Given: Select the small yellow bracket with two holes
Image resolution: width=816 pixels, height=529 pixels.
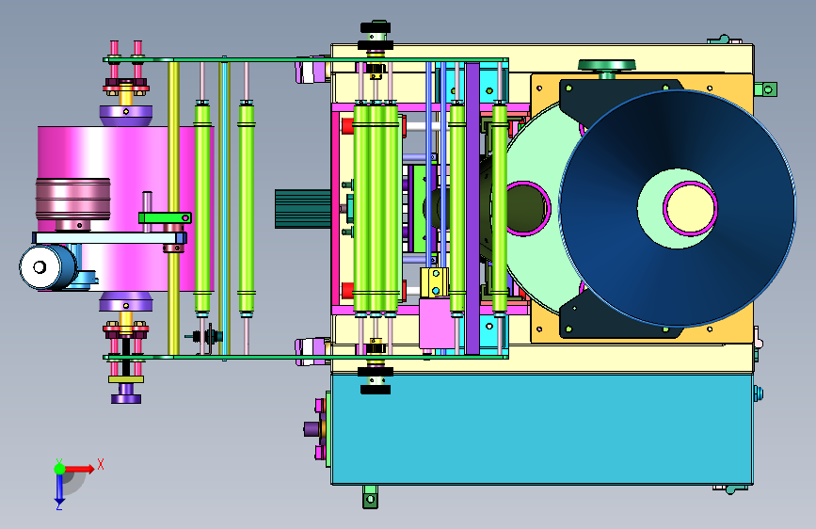Looking at the screenshot, I should (x=435, y=282).
